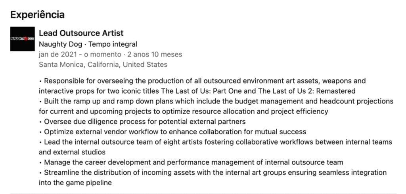
Task: Click the 'Optimize external vendor workflow' bullet
Action: coord(172,132)
